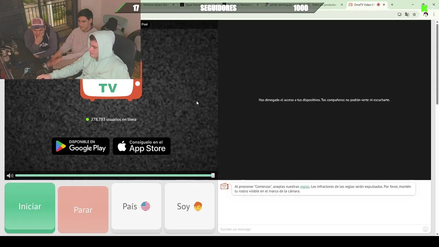Open the Chrome profile avatar
The image size is (439, 247).
click(426, 14)
